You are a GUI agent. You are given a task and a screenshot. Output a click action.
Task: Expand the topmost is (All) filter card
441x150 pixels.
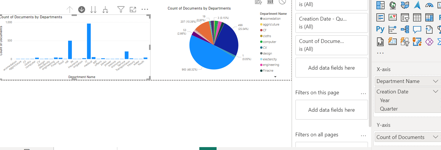tap(332, 5)
